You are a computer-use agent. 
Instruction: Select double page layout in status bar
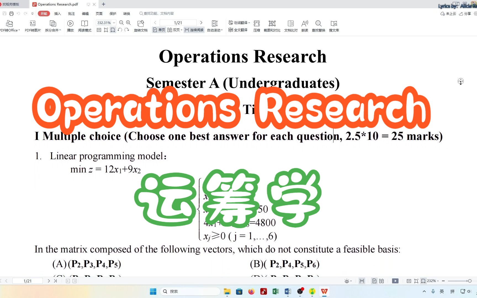coord(381,281)
